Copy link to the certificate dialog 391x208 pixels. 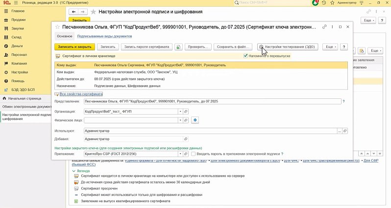click(324, 27)
